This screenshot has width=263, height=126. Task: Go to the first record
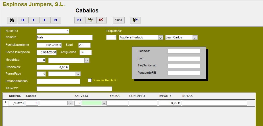pyautogui.click(x=23, y=20)
